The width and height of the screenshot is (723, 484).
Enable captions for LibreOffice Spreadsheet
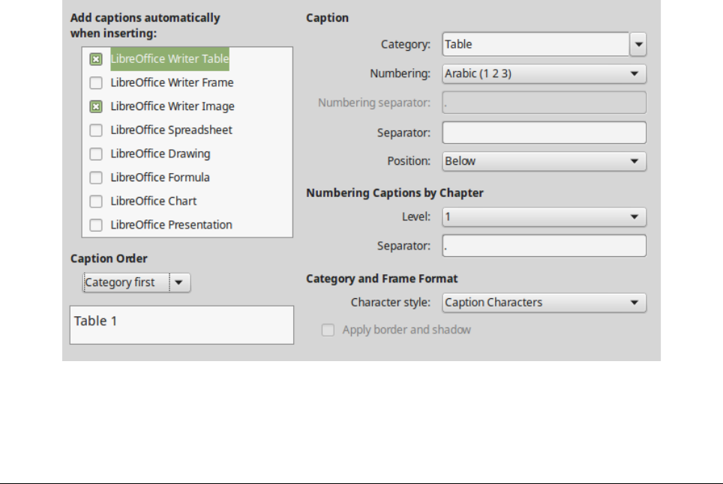[x=96, y=130]
